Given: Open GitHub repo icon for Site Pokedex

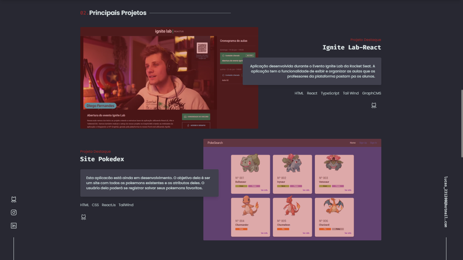Looking at the screenshot, I should pos(83,217).
